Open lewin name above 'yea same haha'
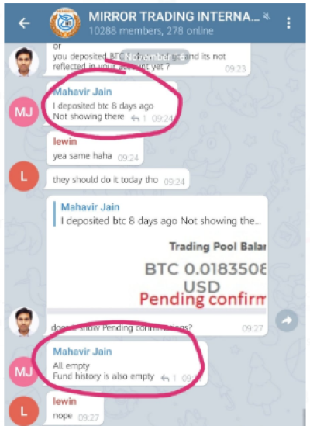This screenshot has height=426, width=310. tap(65, 141)
